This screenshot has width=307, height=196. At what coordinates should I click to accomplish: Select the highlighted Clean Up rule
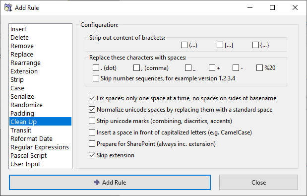[40, 122]
